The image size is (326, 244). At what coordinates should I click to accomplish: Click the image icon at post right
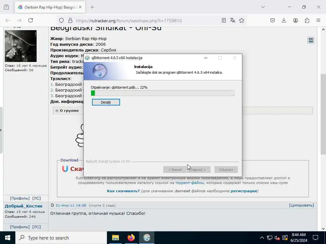311,40
